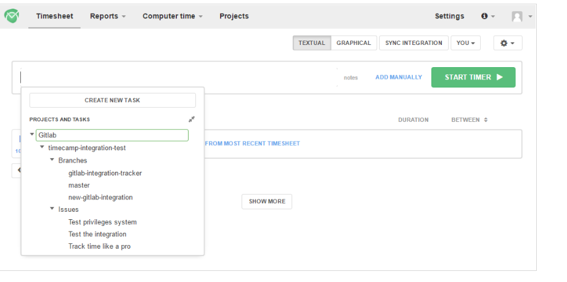Viewport: 567px width, 282px height.
Task: Select the 'Test the integration' issue
Action: [97, 235]
